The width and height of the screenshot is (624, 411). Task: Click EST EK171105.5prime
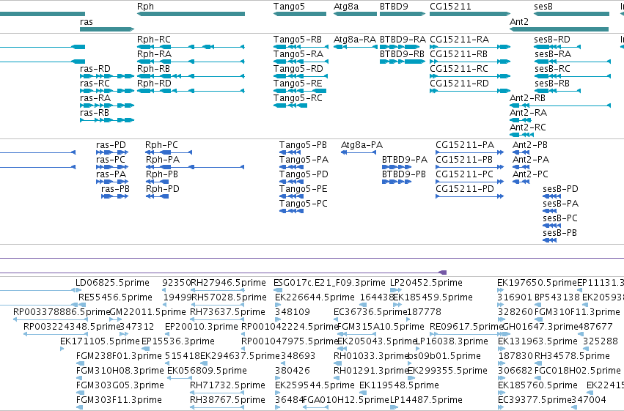point(100,341)
